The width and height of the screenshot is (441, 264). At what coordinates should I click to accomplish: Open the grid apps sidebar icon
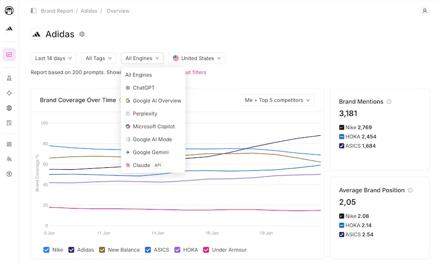(9, 144)
